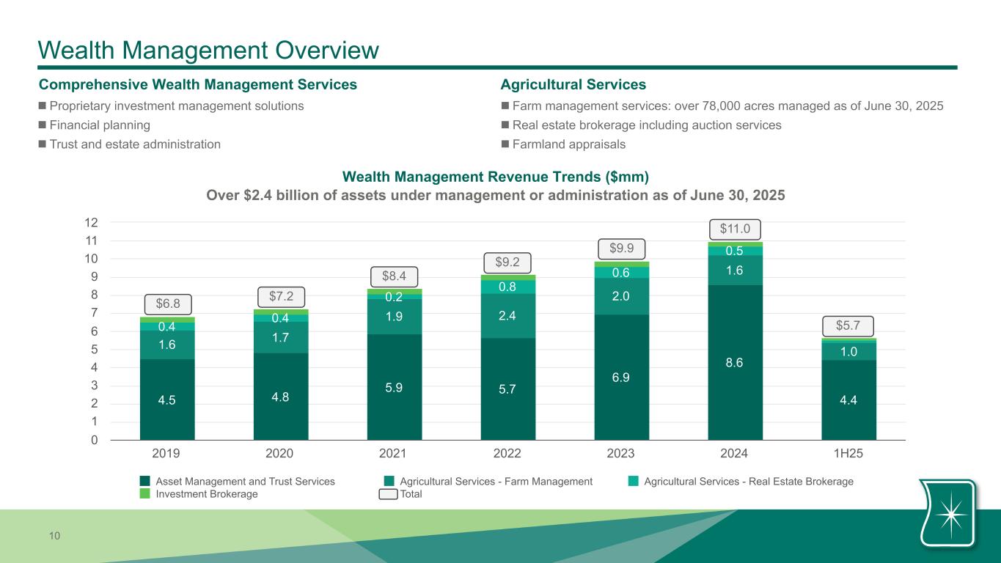Select the Comprehensive Wealth Management Services heading

coord(197,85)
